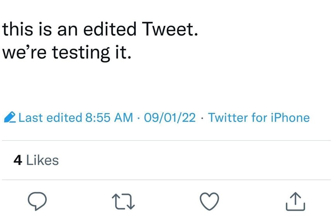Image resolution: width=333 pixels, height=222 pixels.
Task: Click the word 'this' starting the tweet
Action: point(18,29)
